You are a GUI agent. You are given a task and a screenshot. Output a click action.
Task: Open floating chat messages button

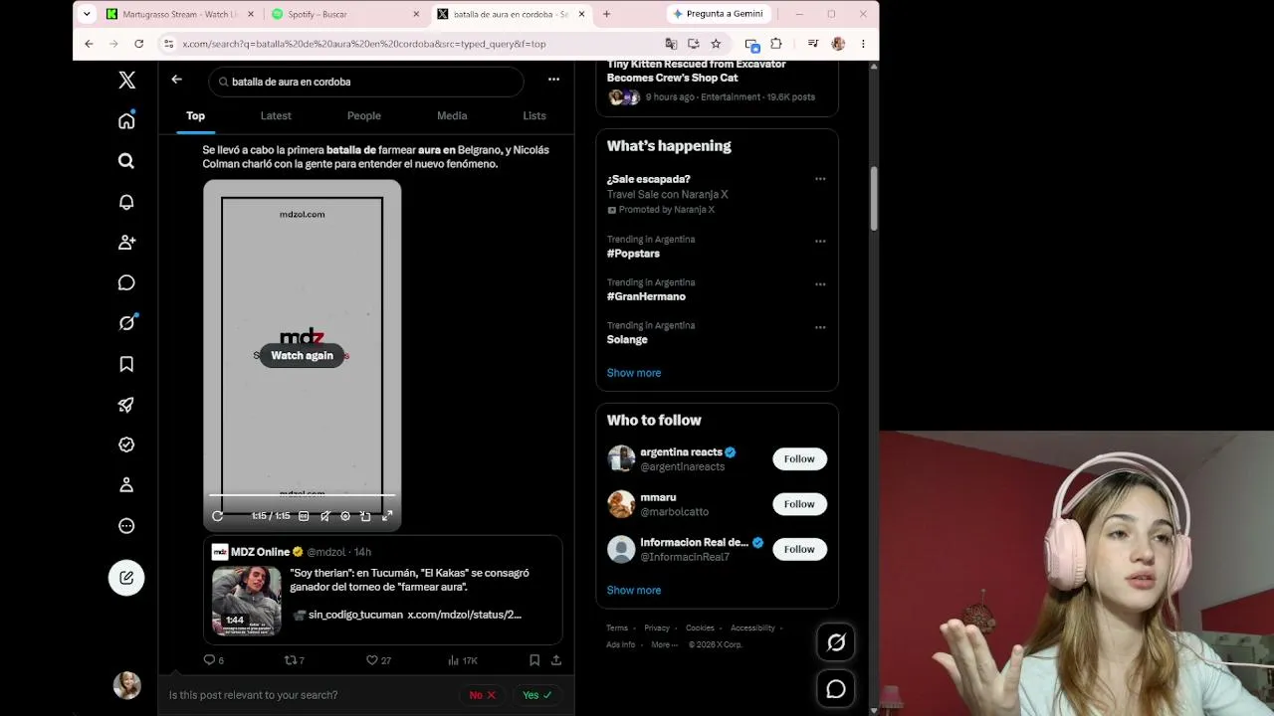pyautogui.click(x=836, y=688)
